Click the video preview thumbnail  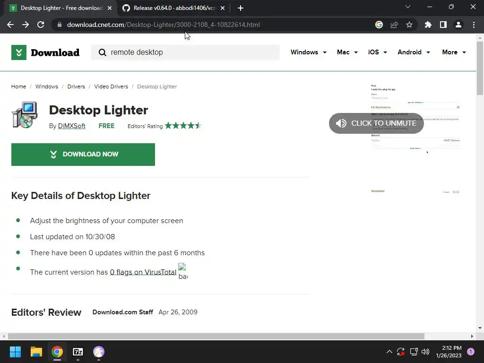click(415, 139)
